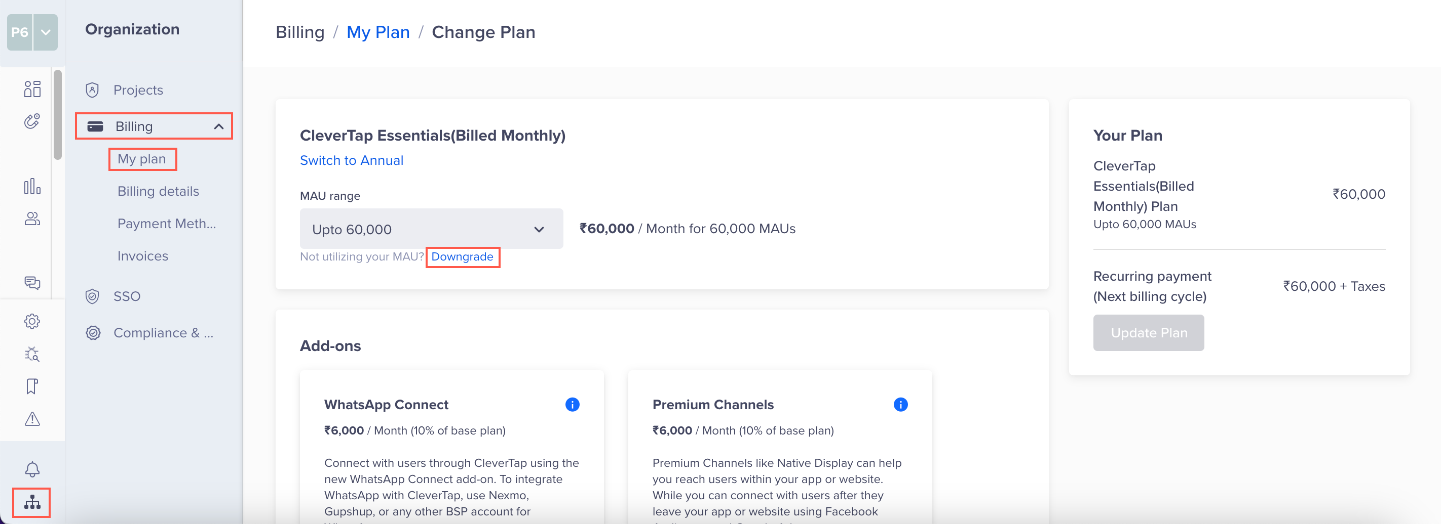Screen dimensions: 1441x524
Task: Collapse the Billing menu chevron
Action: [219, 127]
